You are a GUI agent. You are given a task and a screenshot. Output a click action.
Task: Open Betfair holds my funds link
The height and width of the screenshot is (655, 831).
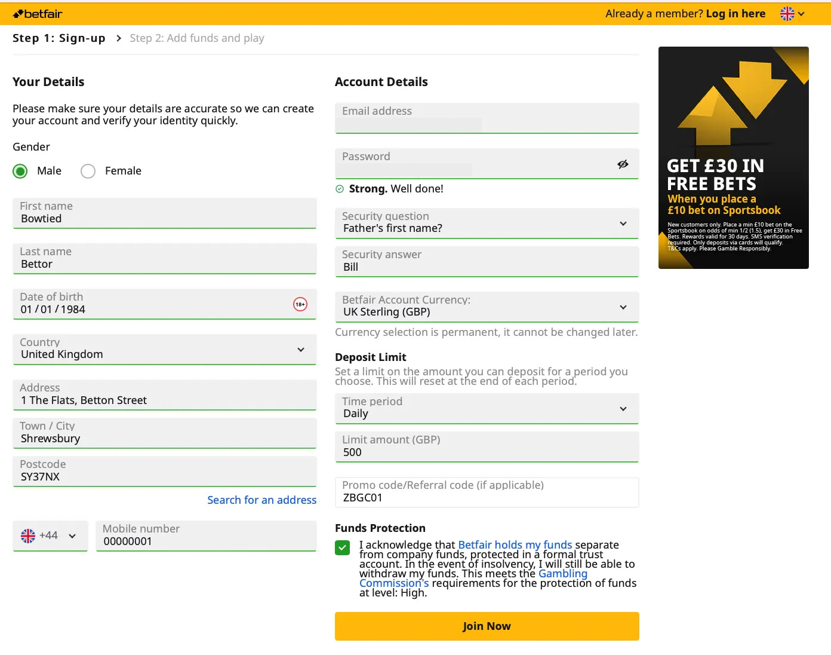[515, 545]
